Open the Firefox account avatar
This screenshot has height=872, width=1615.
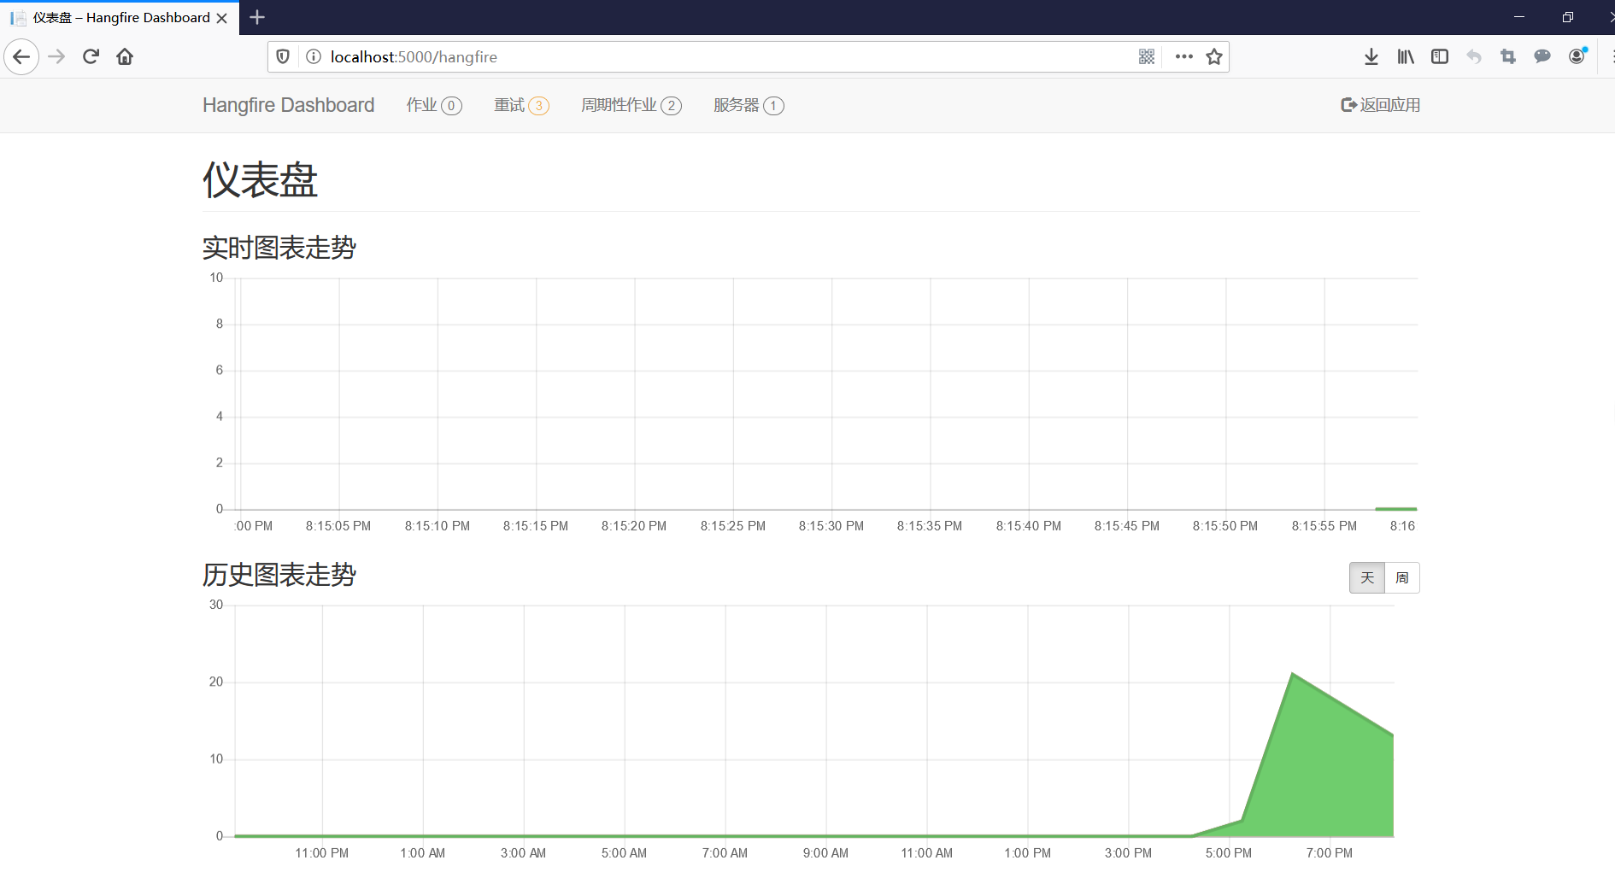pos(1577,56)
